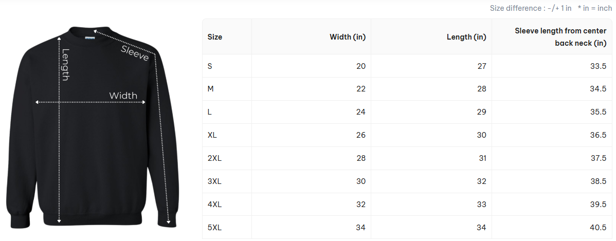Click the vertical Length label on the sweatshirt

[x=65, y=64]
